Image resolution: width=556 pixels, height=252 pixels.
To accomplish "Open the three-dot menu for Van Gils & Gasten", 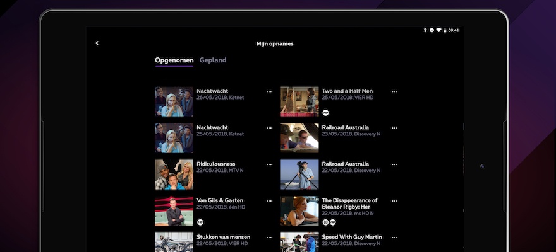I will 269,201.
